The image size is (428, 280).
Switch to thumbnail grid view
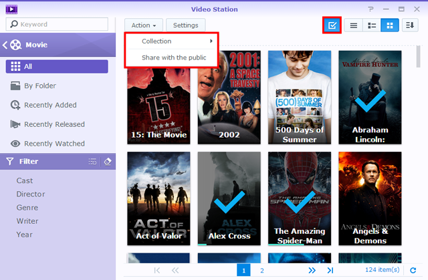click(x=390, y=25)
